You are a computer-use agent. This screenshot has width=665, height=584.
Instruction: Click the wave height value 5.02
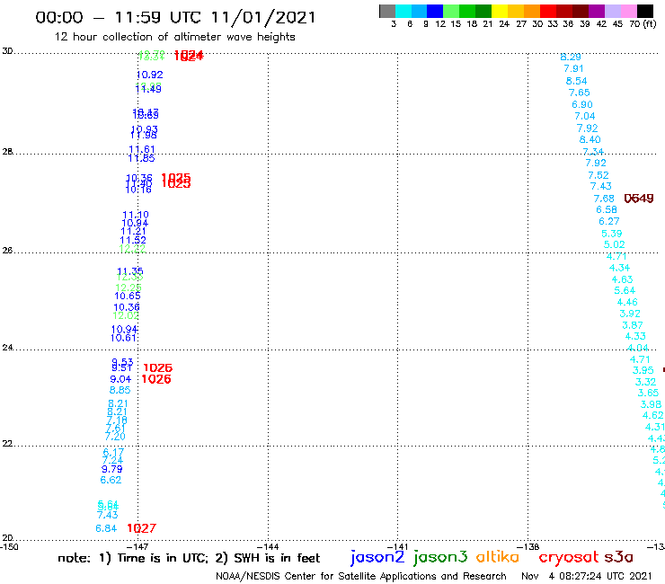coord(614,244)
